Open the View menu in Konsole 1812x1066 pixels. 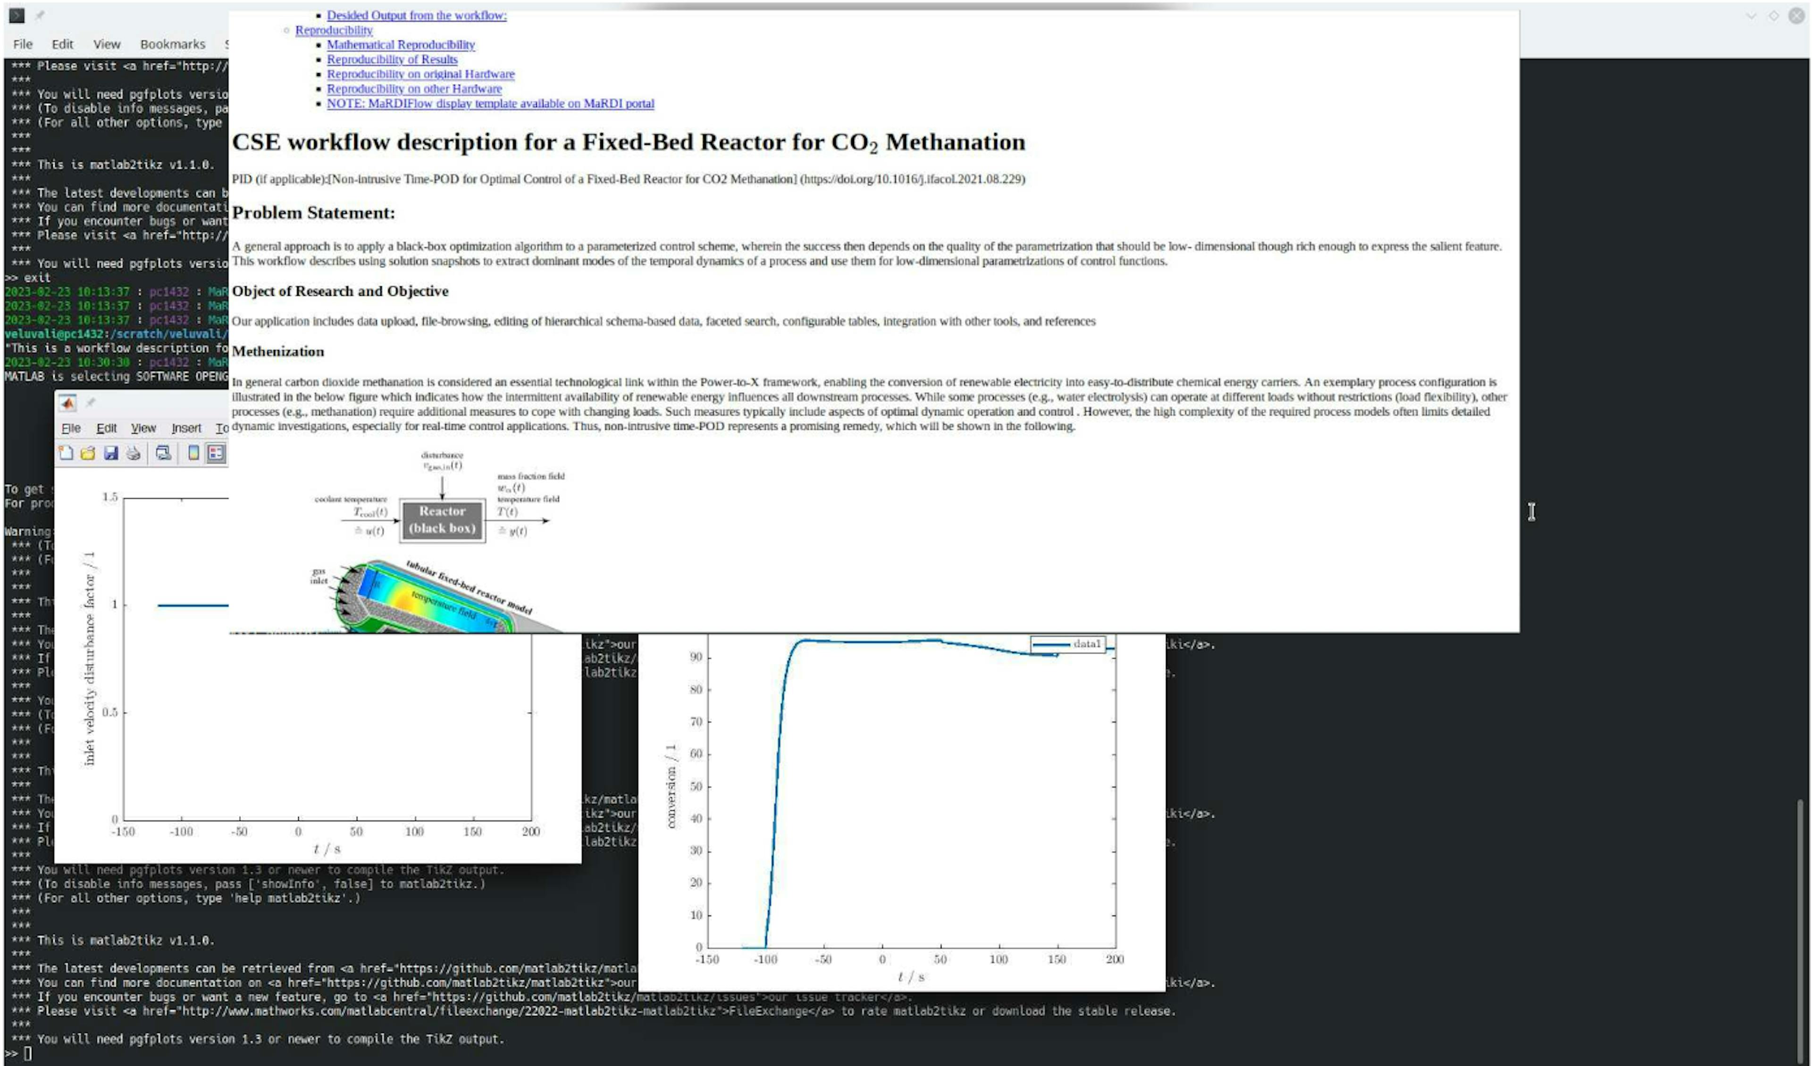tap(107, 44)
